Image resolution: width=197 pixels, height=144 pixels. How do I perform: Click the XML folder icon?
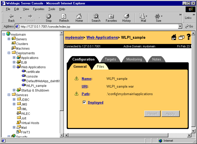19,108
